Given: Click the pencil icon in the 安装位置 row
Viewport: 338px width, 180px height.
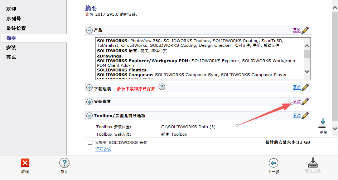Looking at the screenshot, I should click(x=305, y=102).
